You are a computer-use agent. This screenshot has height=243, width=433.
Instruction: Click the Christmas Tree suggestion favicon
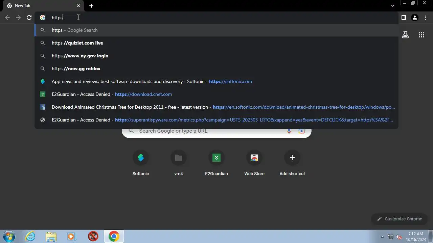(43, 107)
